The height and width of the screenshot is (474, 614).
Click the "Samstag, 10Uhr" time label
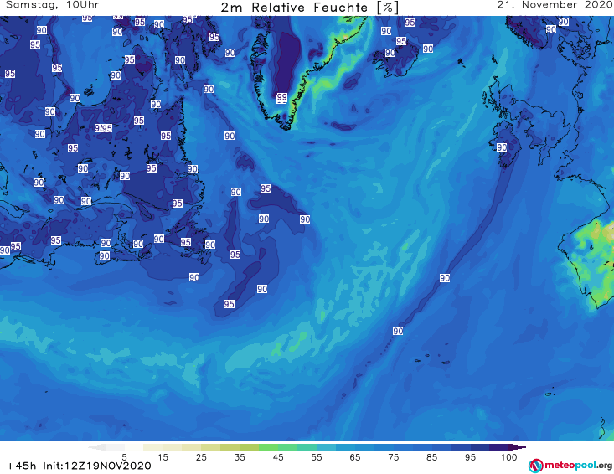(53, 5)
